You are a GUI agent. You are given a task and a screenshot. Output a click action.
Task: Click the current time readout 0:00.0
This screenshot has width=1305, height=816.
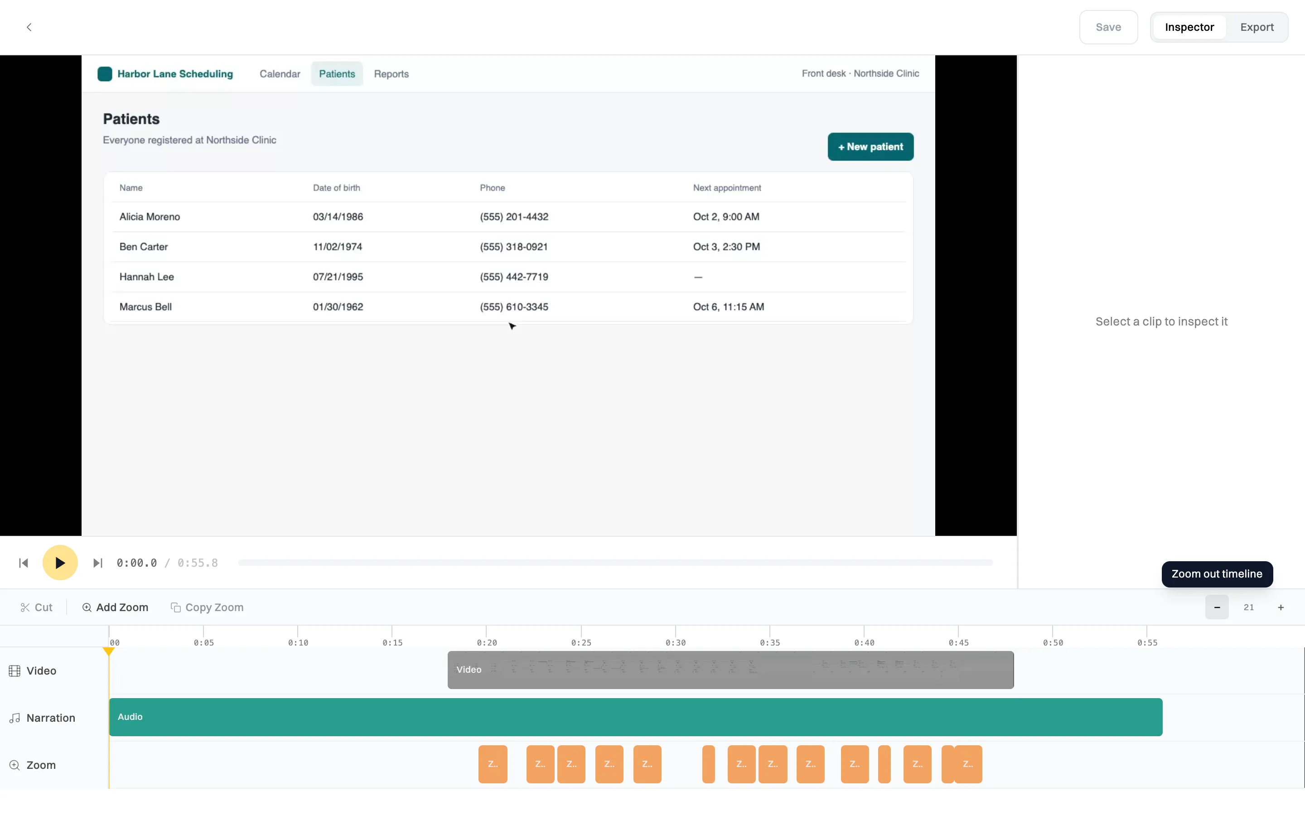pyautogui.click(x=136, y=563)
